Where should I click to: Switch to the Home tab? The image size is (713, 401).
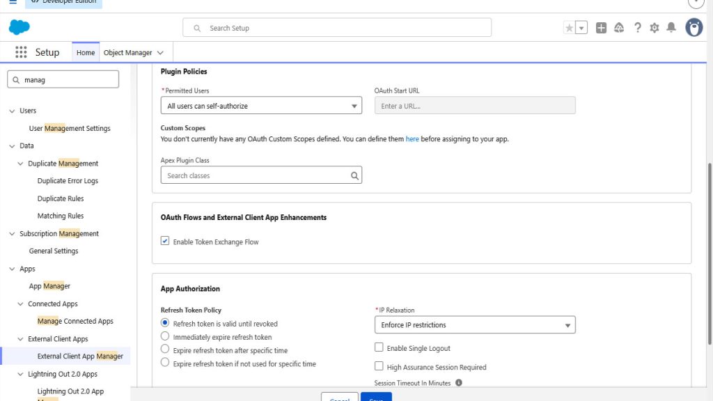pos(86,53)
